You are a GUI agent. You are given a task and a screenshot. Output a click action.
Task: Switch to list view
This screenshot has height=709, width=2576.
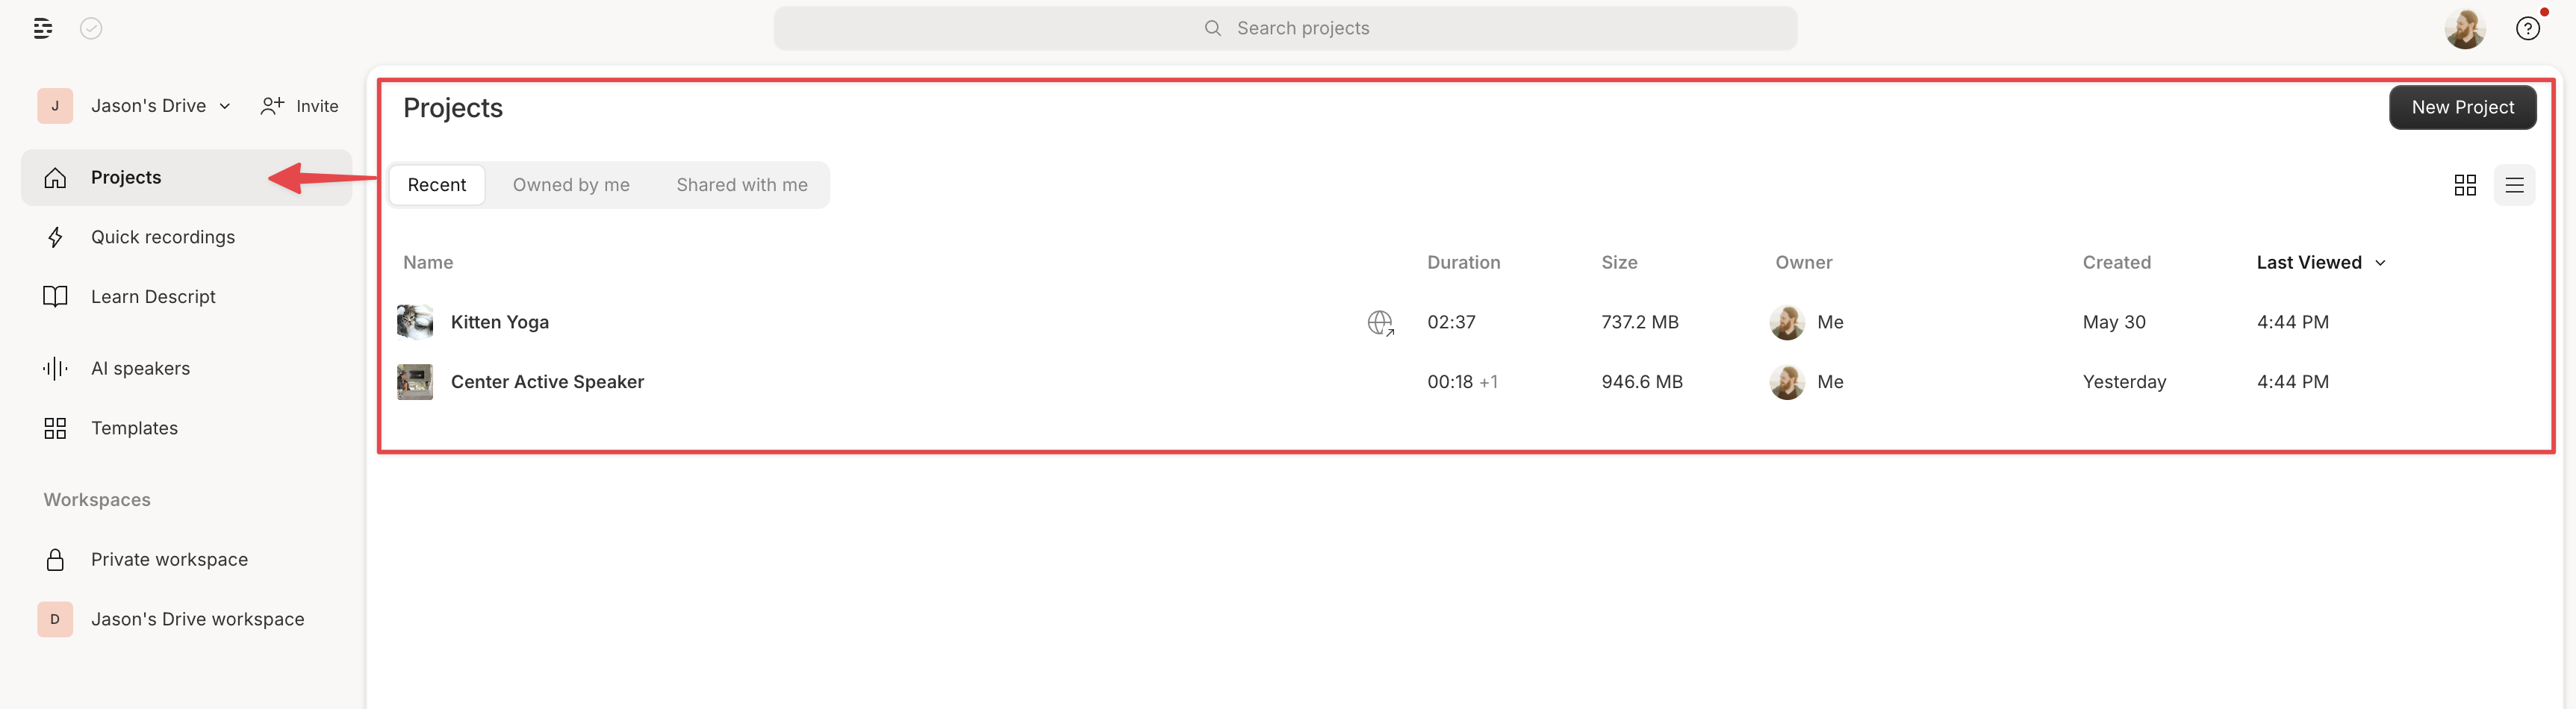(2515, 185)
